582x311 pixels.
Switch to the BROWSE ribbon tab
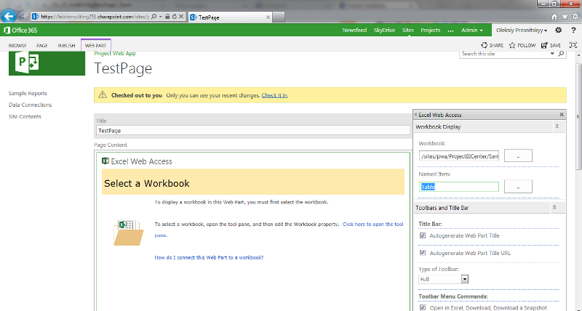click(17, 45)
